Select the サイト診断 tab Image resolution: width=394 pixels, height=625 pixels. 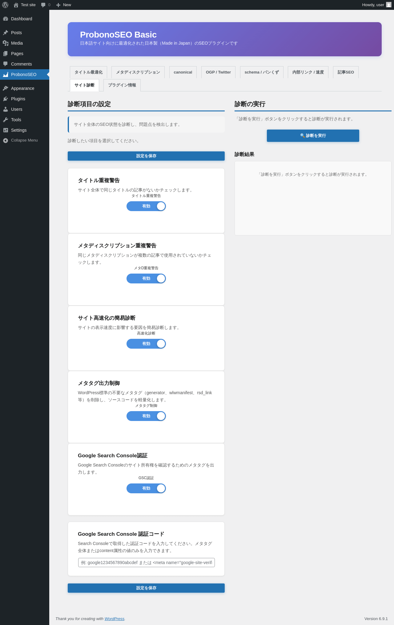84,85
